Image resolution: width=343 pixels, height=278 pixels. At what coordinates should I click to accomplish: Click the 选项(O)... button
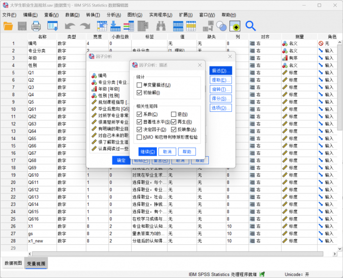(221, 108)
